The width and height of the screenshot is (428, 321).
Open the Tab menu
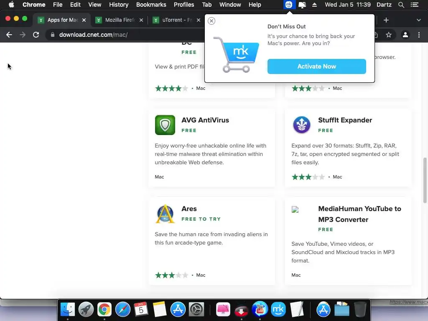point(206,5)
